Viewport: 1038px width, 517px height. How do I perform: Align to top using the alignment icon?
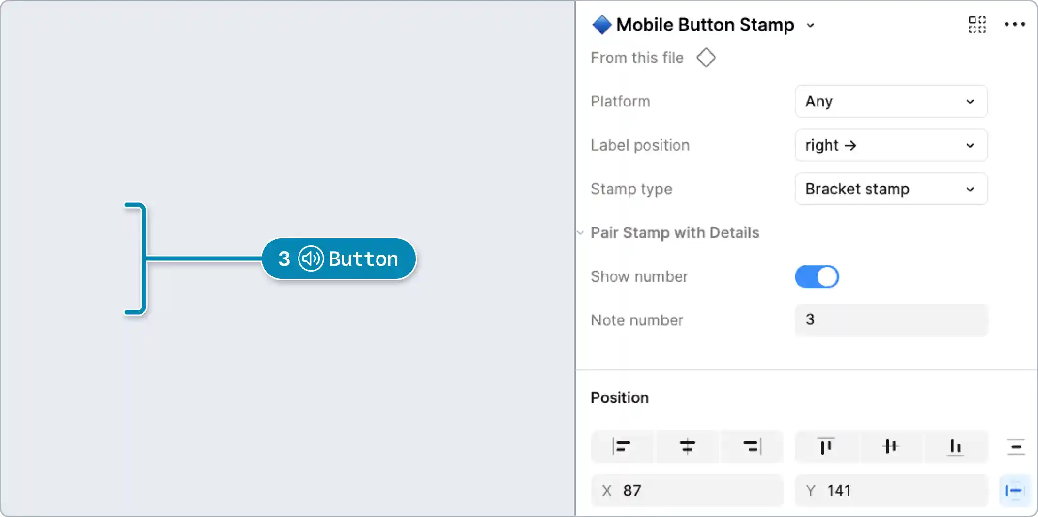(826, 447)
